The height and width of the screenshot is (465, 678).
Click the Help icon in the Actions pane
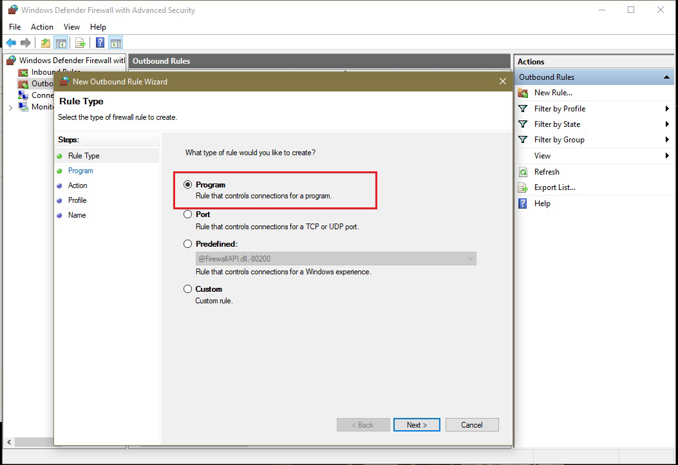coord(523,204)
